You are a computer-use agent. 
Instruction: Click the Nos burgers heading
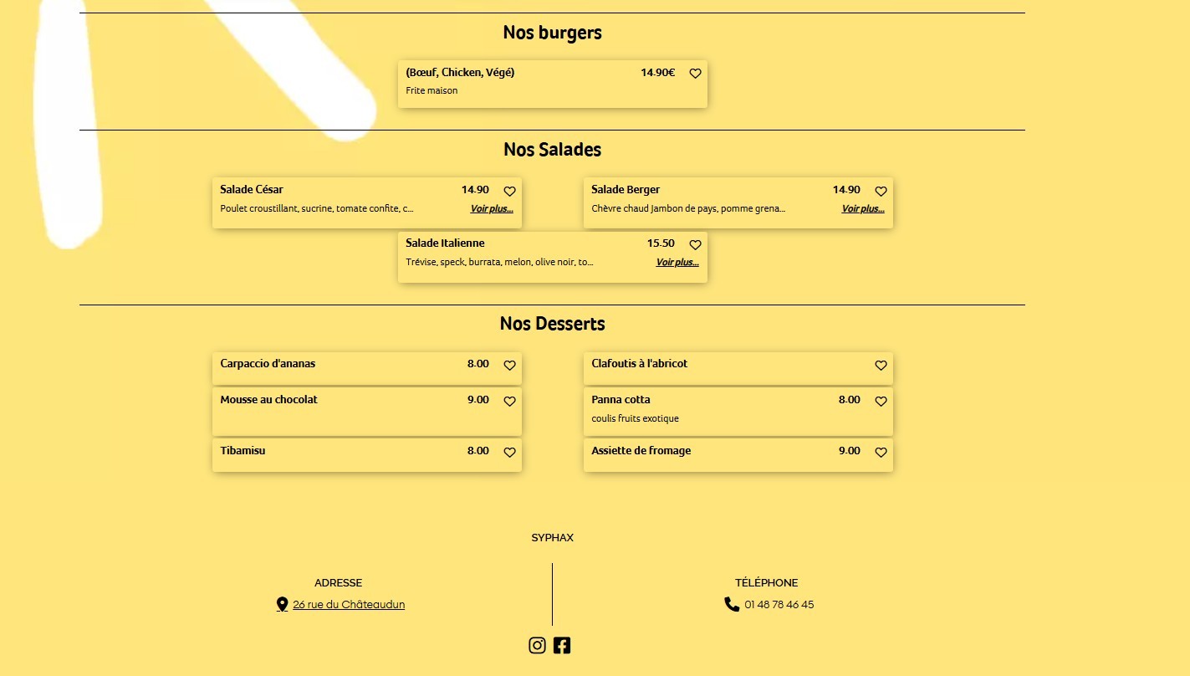pyautogui.click(x=552, y=33)
